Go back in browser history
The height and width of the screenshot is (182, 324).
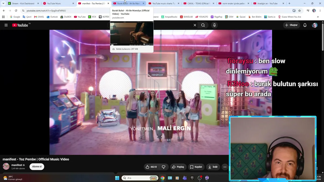pos(4,11)
